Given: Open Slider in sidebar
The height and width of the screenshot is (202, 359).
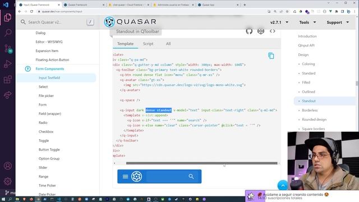Looking at the screenshot, I should (x=43, y=167).
